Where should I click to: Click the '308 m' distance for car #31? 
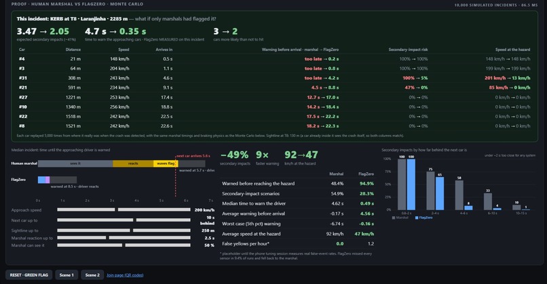(74, 78)
